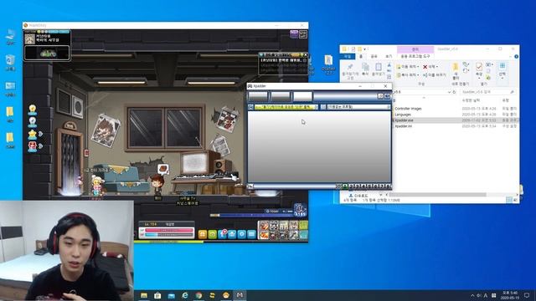Click the star event icon on game left side
Screen dimensions: 536x301
pyautogui.click(x=33, y=134)
